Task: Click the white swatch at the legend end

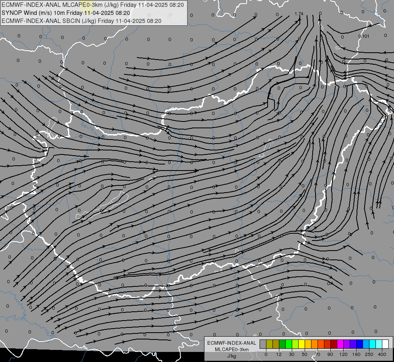Action: (x=386, y=344)
